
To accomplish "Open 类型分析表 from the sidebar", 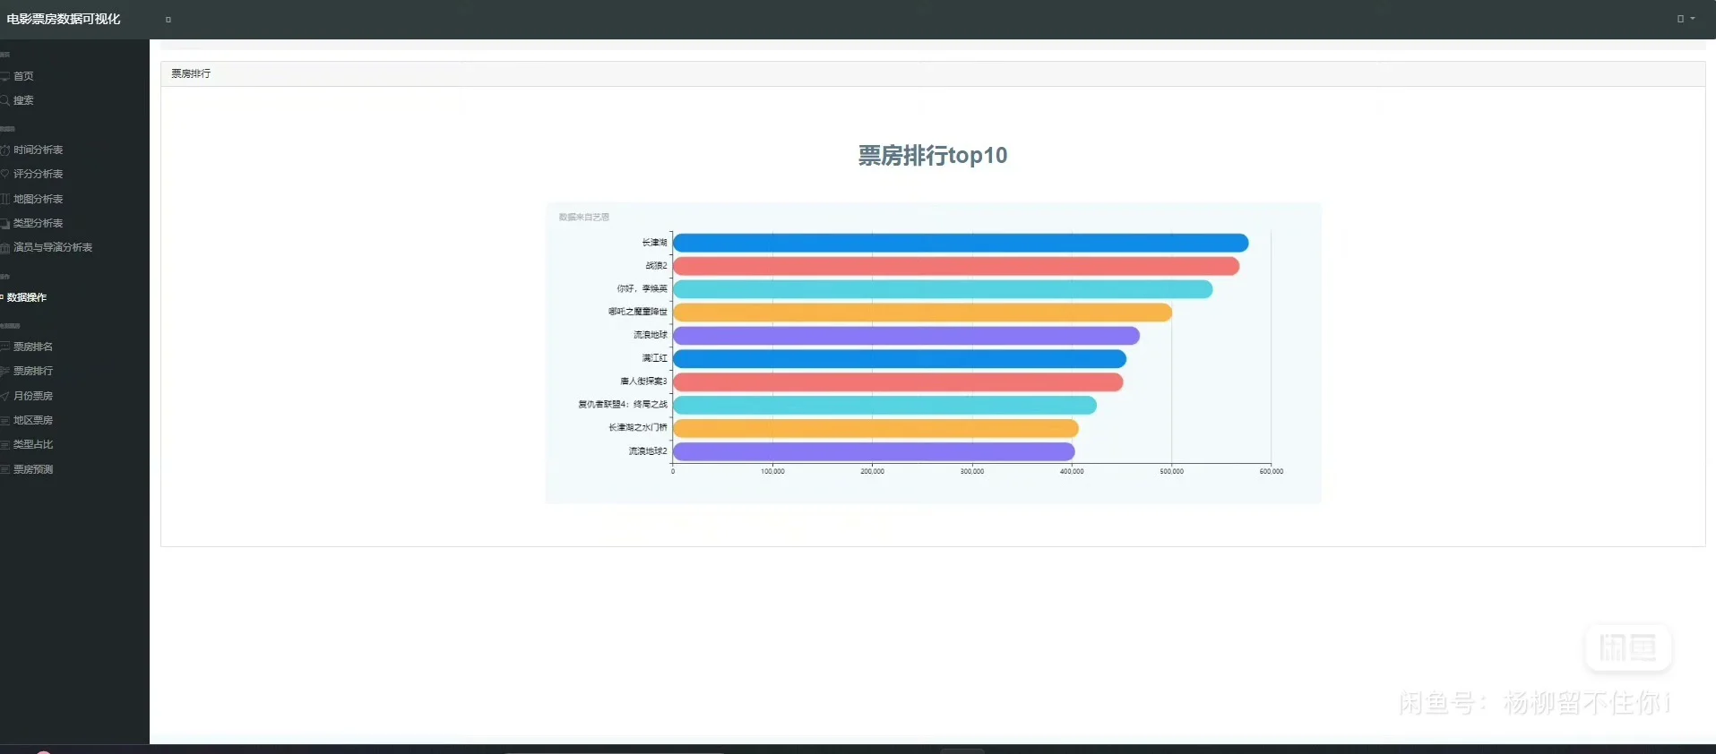I will pos(38,223).
